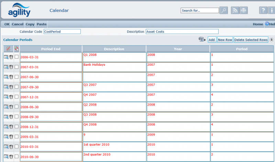The height and width of the screenshot is (162, 275).
Task: Click the Period End column header
Action: click(x=51, y=49)
